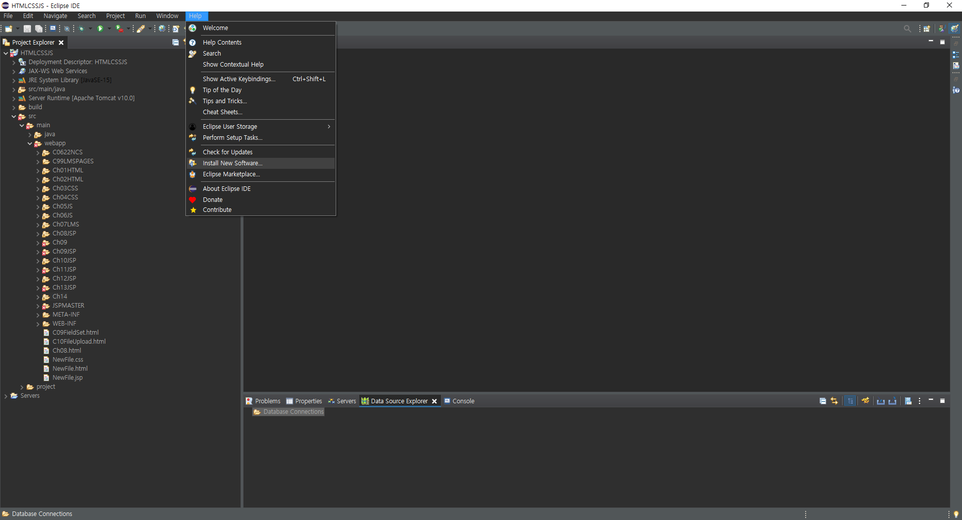Viewport: 962px width, 520px height.
Task: Click the Export profiles icon
Action: coord(892,401)
